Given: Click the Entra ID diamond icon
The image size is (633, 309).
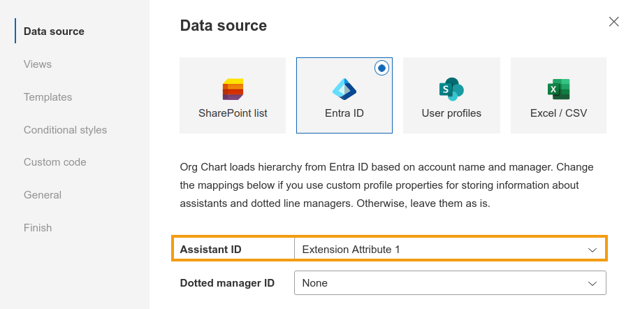Looking at the screenshot, I should click(x=344, y=89).
